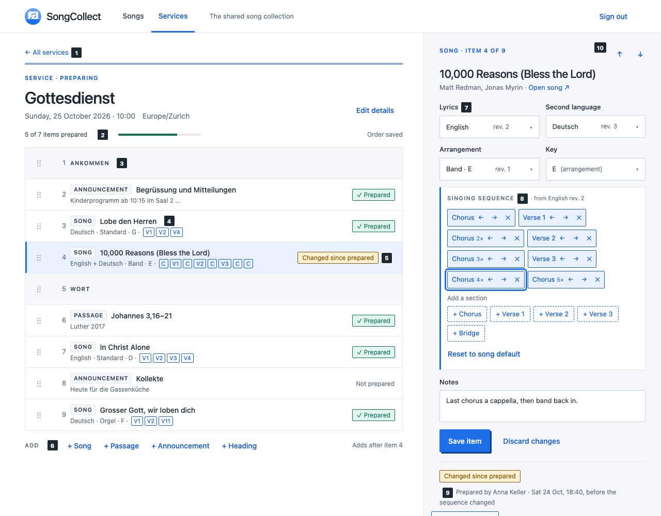
Task: Select the In Christ Alone song row
Action: coord(214,352)
